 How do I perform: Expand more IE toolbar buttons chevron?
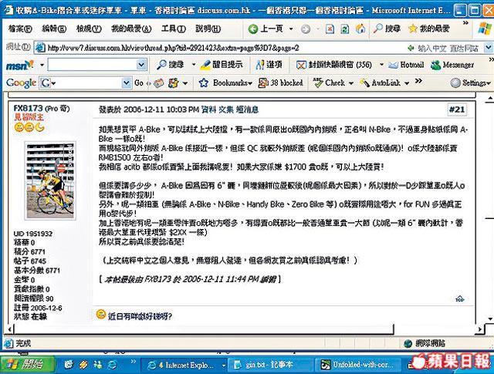[x=465, y=22]
